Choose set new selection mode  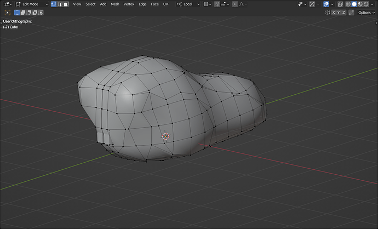point(17,13)
